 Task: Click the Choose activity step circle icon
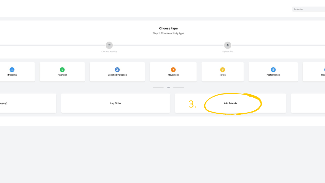(x=109, y=45)
